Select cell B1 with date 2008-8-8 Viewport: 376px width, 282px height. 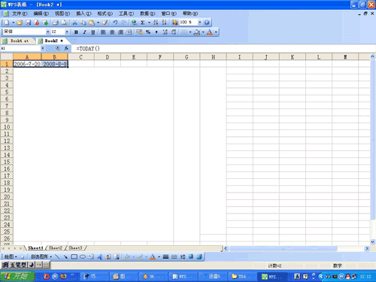tap(55, 64)
